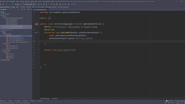Click the onCreate breadcrumb below the editor

pyautogui.click(x=55, y=99)
